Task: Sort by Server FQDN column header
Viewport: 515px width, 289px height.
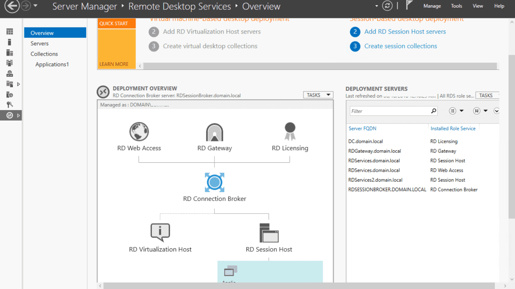Action: (362, 128)
